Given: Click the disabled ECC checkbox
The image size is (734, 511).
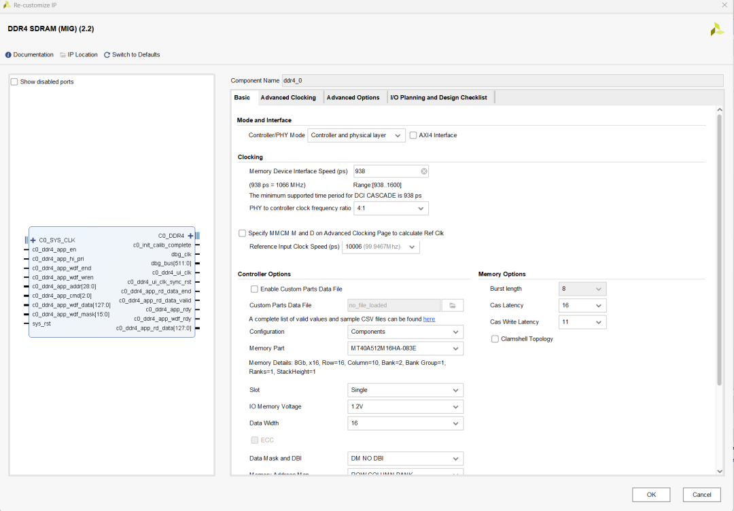Looking at the screenshot, I should click(255, 440).
